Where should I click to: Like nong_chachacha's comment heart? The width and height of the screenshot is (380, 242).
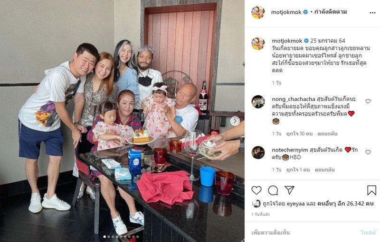point(368,101)
